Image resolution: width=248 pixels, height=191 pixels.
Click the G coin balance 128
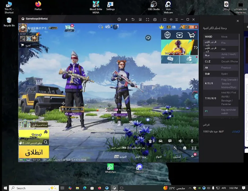tap(171, 27)
